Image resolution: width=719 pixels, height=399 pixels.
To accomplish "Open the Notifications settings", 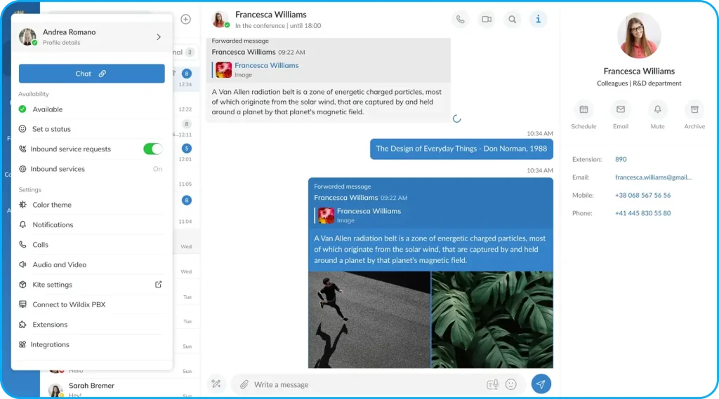I will (53, 225).
